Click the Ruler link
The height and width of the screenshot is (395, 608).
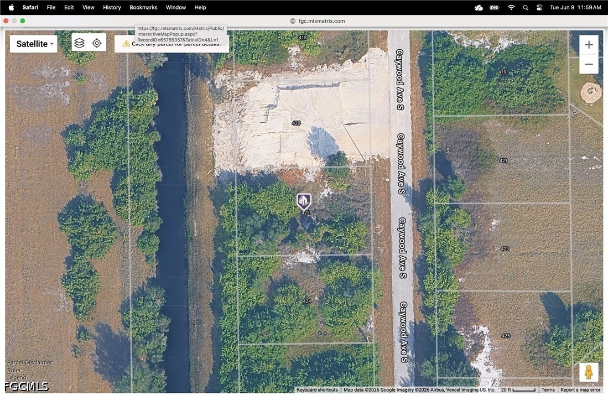point(14,370)
